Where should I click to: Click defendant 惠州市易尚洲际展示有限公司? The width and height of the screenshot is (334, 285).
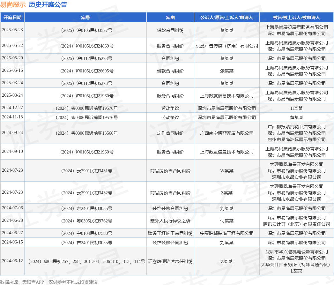click(296, 139)
